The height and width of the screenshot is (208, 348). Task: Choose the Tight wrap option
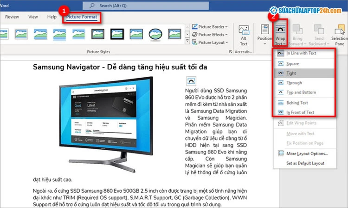(x=304, y=73)
